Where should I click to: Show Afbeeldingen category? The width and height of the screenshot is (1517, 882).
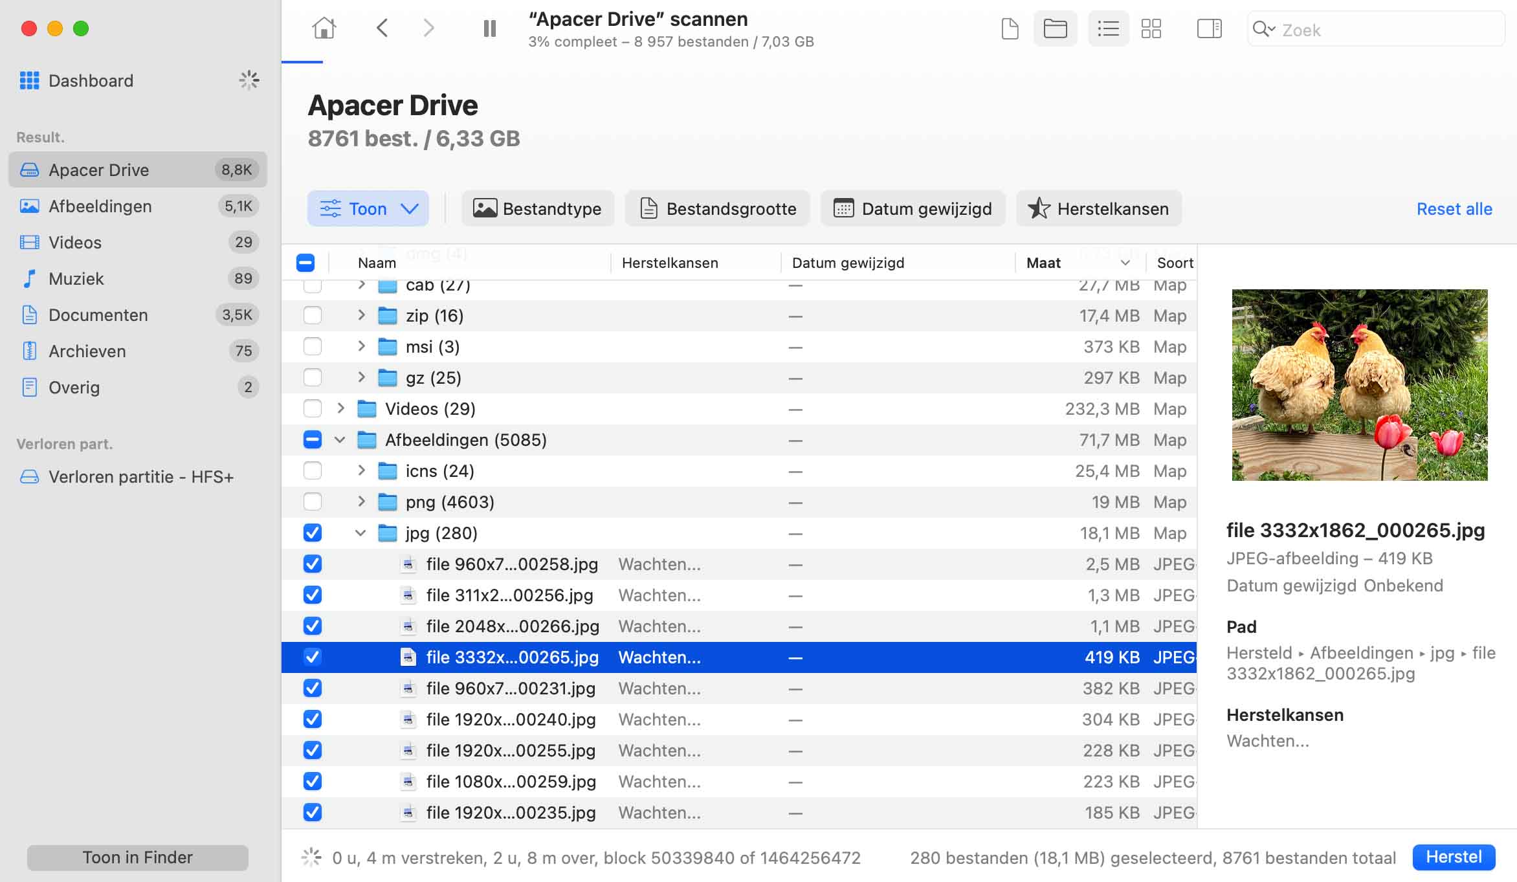tap(138, 206)
